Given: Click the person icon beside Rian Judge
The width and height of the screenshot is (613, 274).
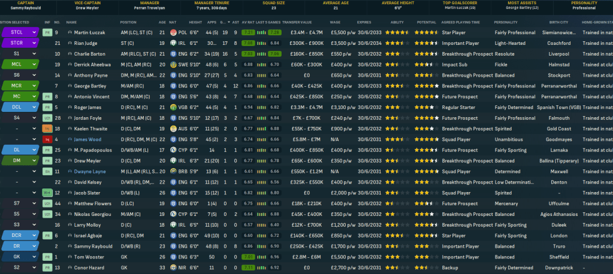Looking at the screenshot, I should tap(70, 43).
